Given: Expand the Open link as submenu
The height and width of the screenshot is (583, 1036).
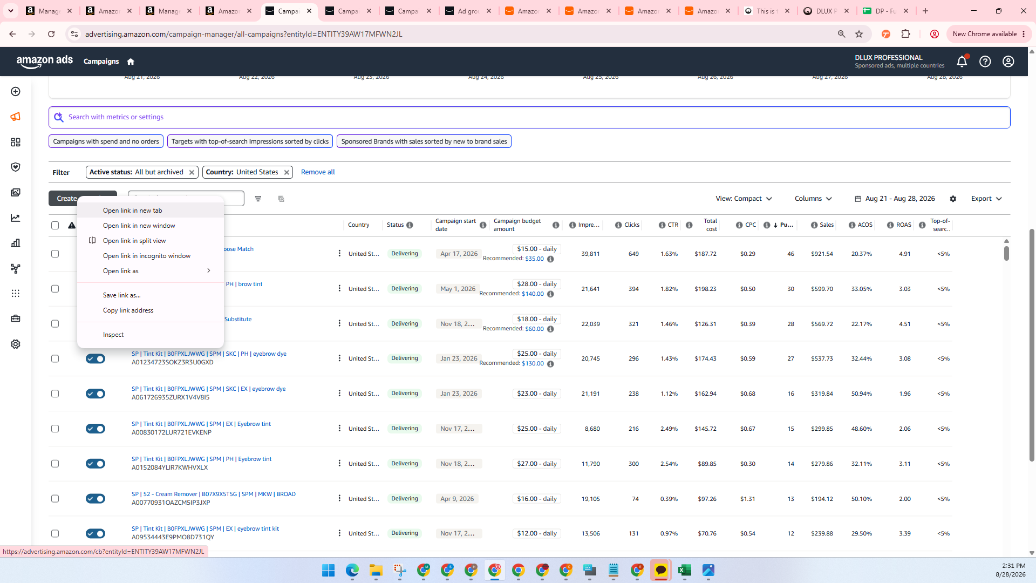Looking at the screenshot, I should (x=151, y=271).
